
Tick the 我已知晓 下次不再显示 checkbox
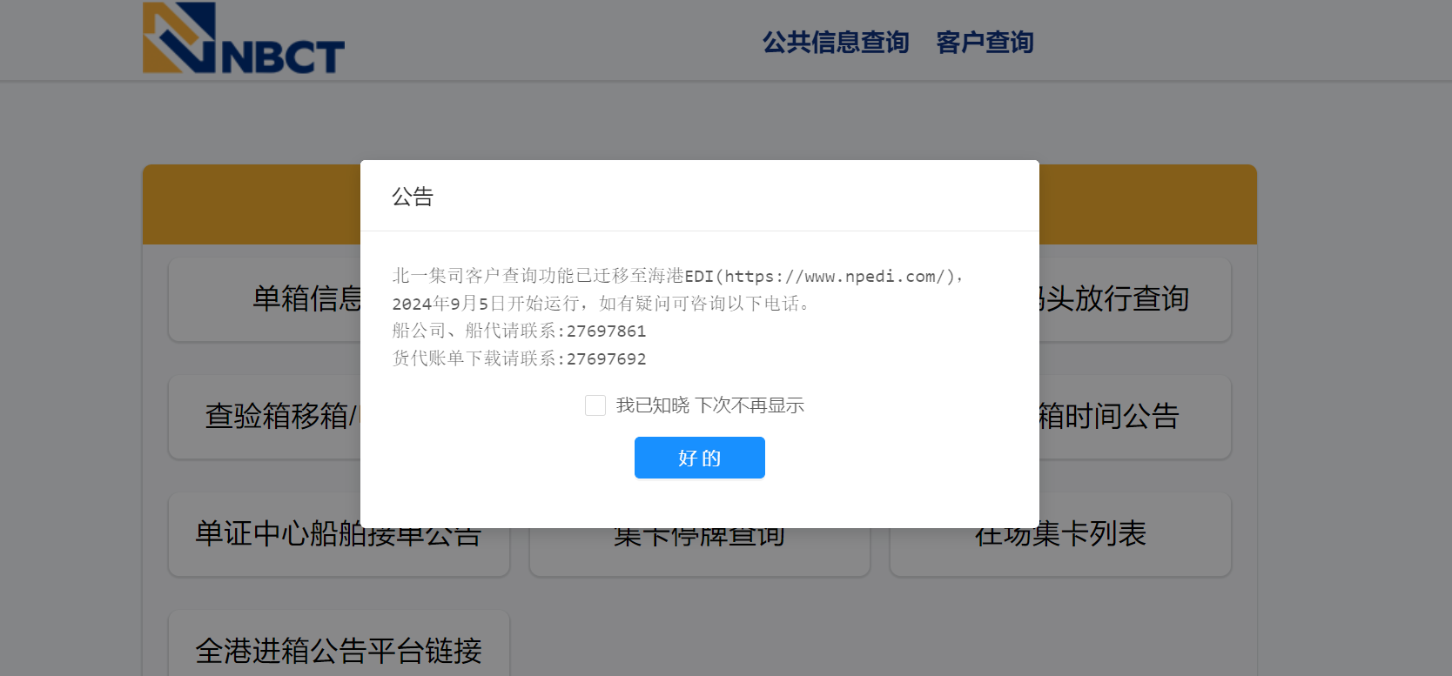click(x=595, y=405)
